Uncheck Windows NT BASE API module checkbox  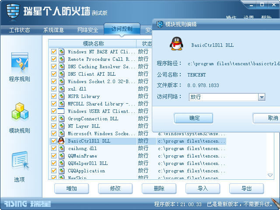54,52
